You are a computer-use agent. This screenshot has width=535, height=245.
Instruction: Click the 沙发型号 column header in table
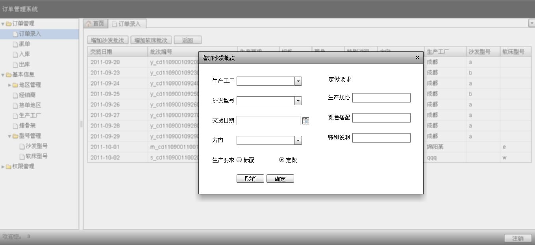(483, 52)
